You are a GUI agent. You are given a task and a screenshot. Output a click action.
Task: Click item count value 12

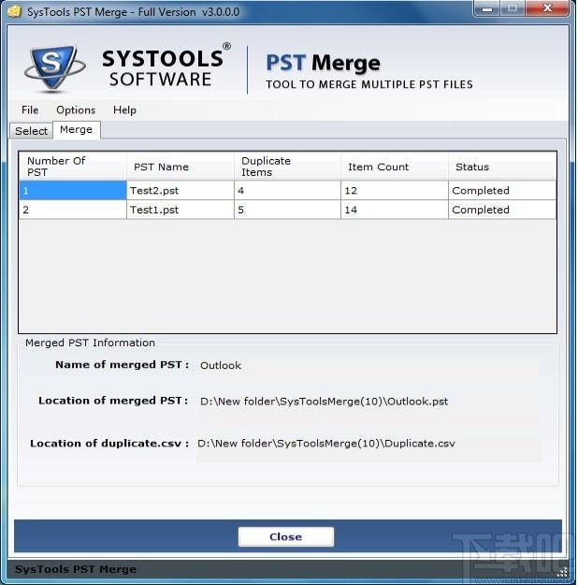tap(394, 191)
